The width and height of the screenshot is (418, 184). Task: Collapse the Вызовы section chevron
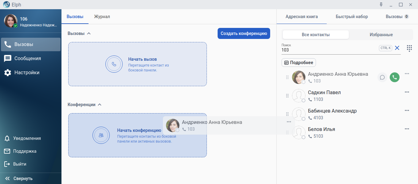[89, 33]
